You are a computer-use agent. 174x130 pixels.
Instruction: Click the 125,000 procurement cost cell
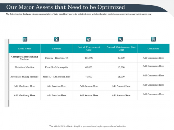[x=89, y=58]
